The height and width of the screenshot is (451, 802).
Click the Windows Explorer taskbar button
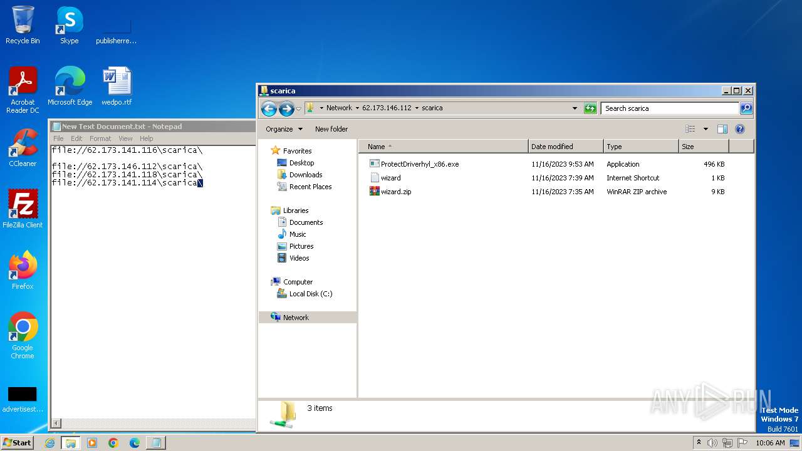coord(71,443)
